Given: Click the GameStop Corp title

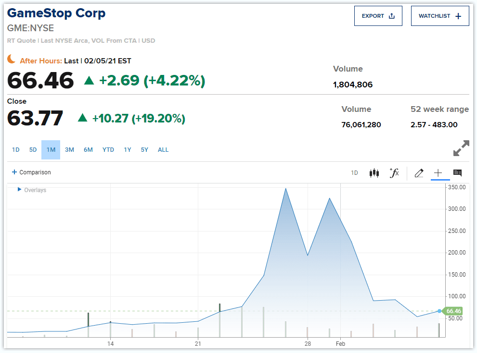Looking at the screenshot, I should [x=56, y=13].
